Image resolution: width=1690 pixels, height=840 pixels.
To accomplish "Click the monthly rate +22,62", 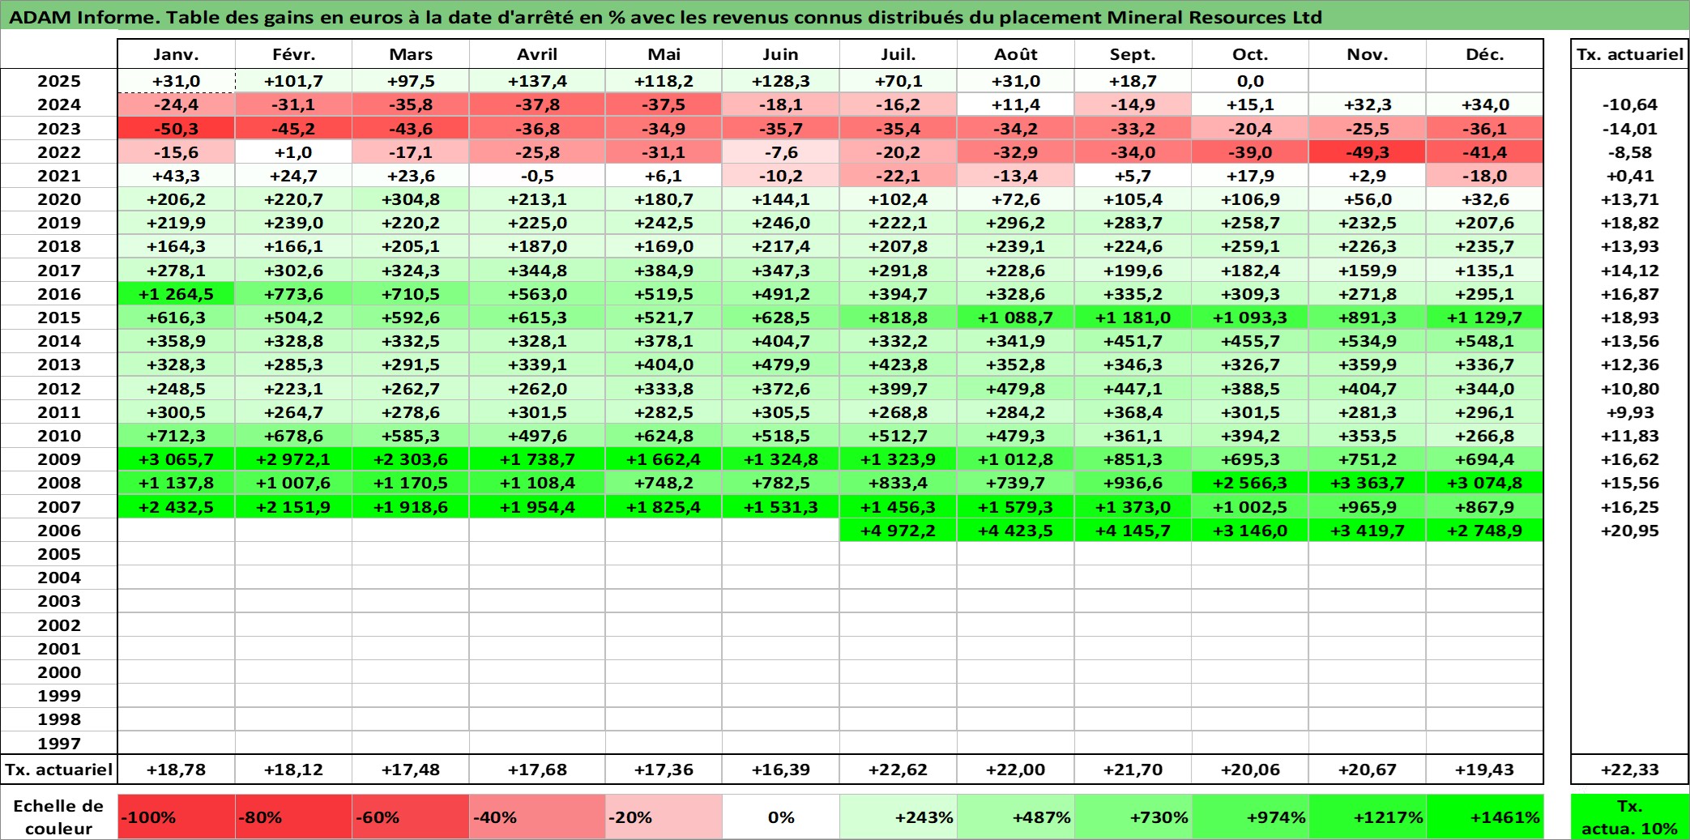I will coord(898,770).
